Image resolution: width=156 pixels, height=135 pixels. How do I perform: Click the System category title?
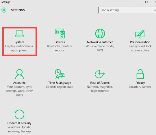[x=19, y=42]
